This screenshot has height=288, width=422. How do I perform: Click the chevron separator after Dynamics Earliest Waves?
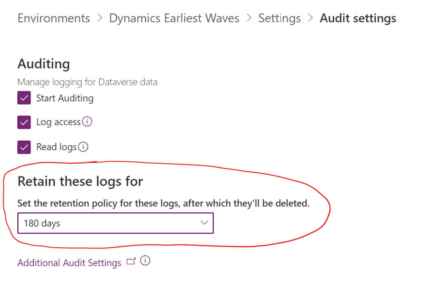(249, 18)
